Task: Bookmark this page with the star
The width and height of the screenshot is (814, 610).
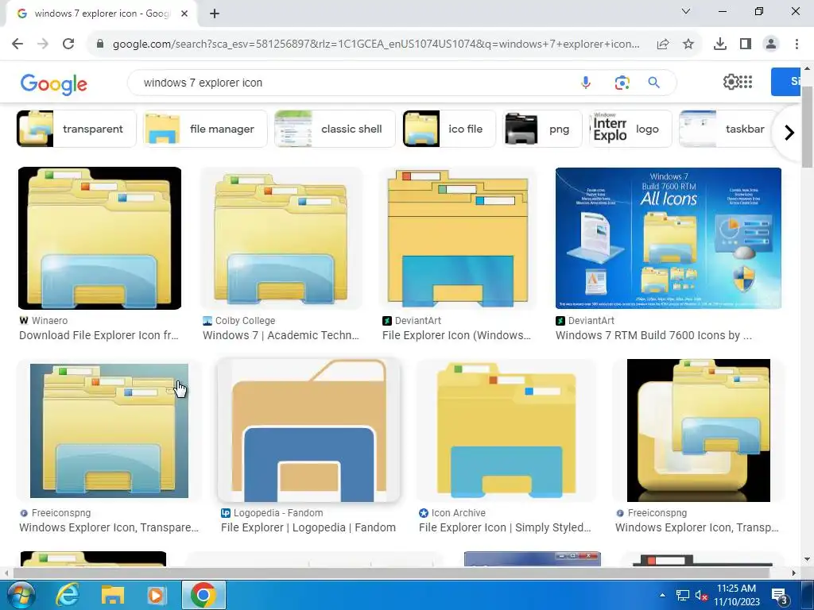Action: click(688, 44)
